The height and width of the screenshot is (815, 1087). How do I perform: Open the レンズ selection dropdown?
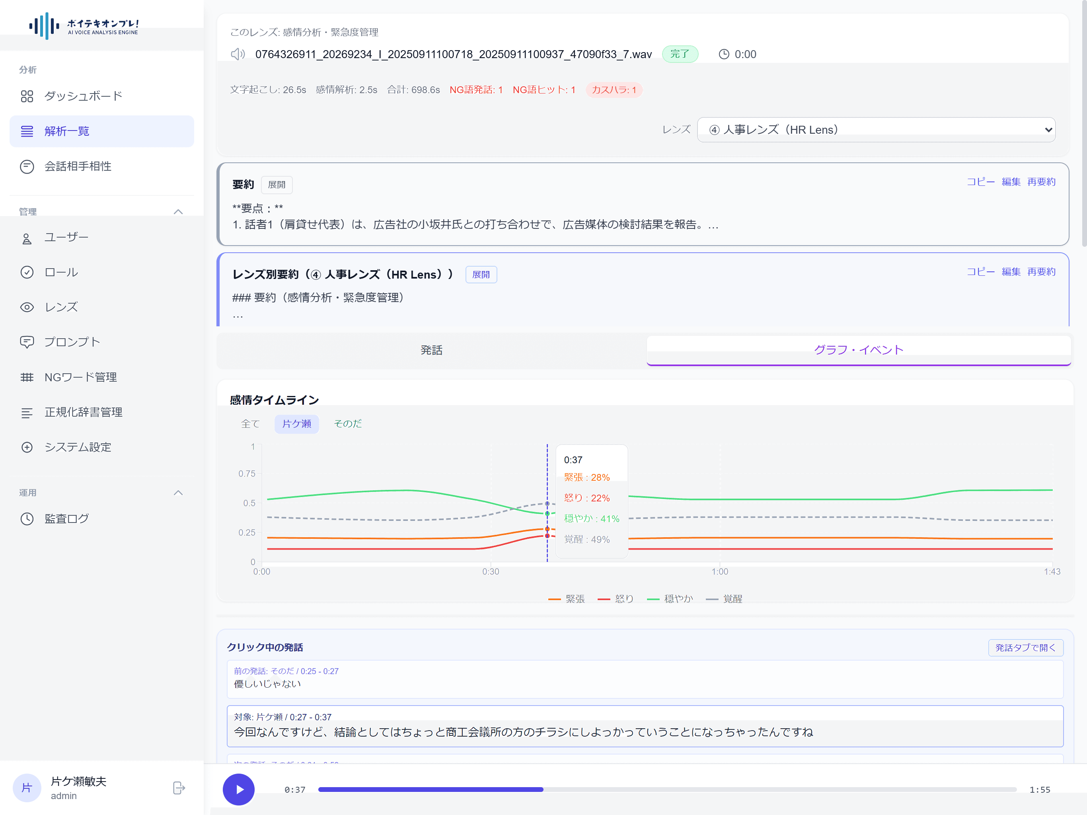(x=876, y=130)
